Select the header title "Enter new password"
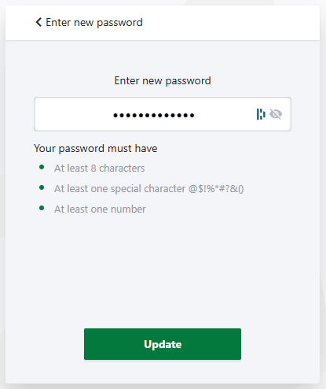This screenshot has height=389, width=326. 94,23
